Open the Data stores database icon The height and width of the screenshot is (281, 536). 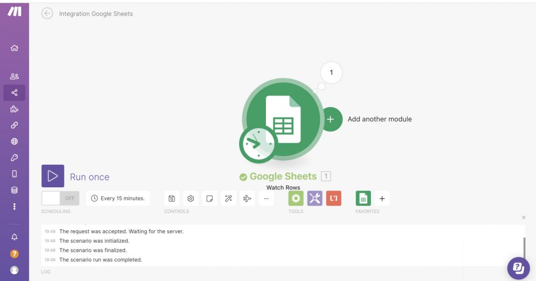coord(14,190)
